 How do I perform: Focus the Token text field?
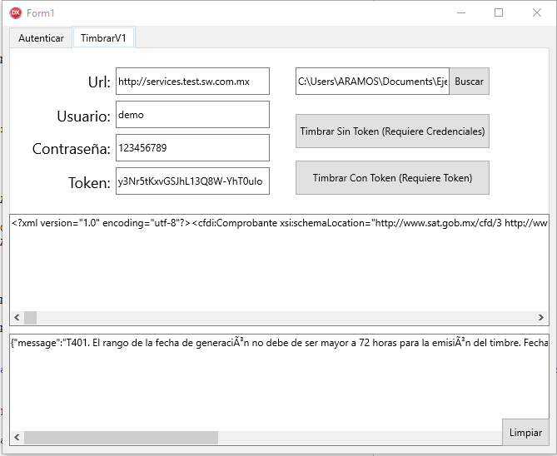pyautogui.click(x=192, y=181)
